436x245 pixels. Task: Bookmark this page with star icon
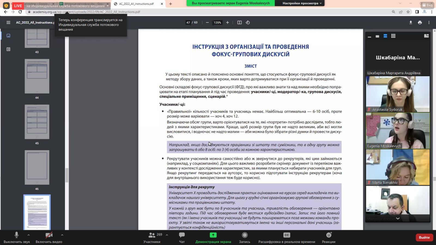pyautogui.click(x=408, y=12)
